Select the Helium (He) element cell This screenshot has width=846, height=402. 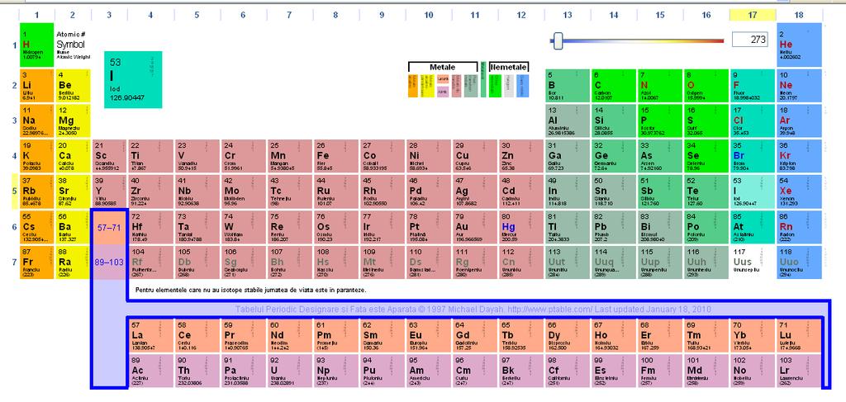[x=799, y=45]
